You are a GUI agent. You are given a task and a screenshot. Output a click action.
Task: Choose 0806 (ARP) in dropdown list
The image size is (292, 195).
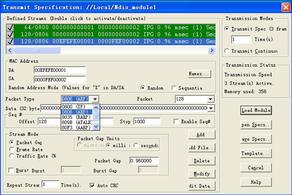[77, 112]
